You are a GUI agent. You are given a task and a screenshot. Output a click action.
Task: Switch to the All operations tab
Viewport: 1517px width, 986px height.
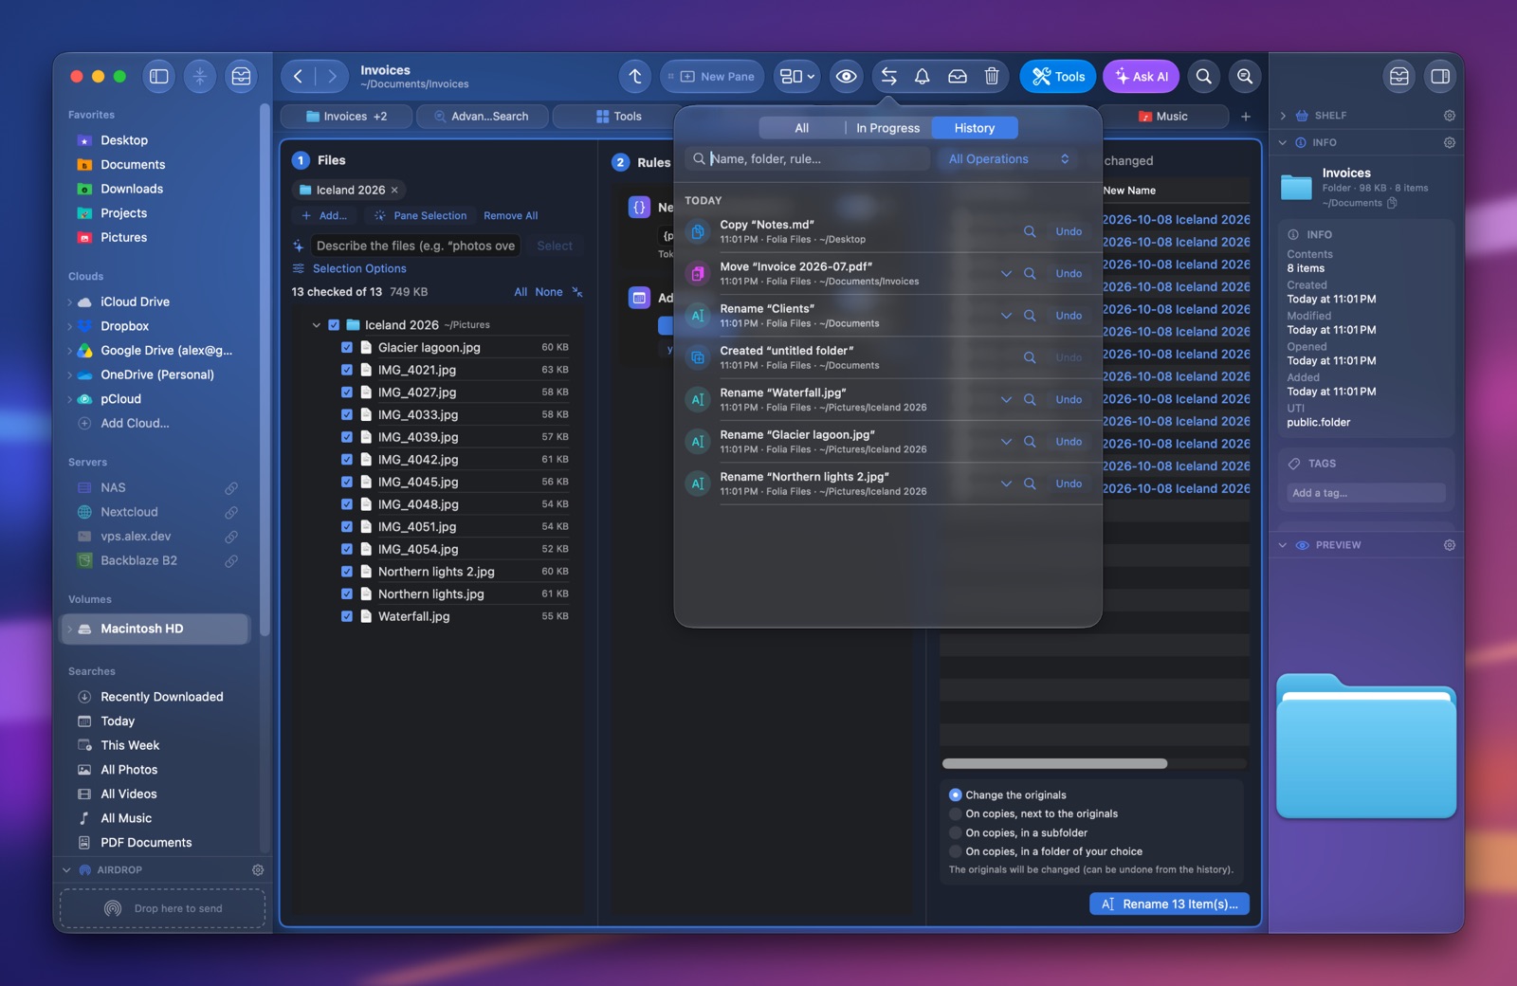coord(802,128)
